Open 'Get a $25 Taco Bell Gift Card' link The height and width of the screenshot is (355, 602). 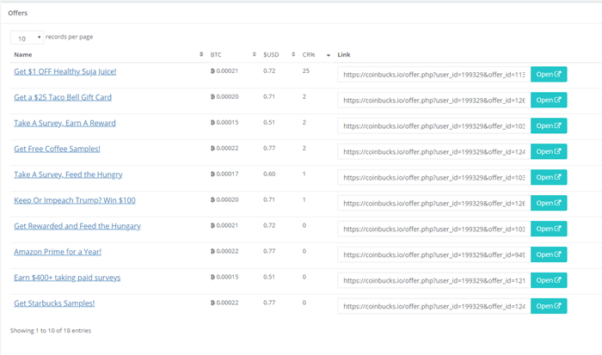tap(63, 97)
